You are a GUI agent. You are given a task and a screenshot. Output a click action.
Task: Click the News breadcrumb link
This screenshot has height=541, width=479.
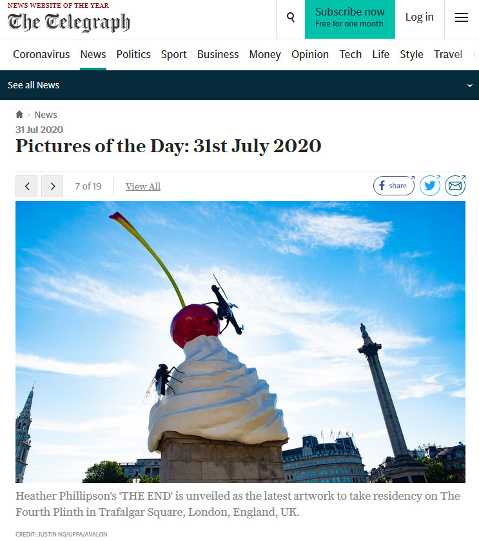click(46, 115)
